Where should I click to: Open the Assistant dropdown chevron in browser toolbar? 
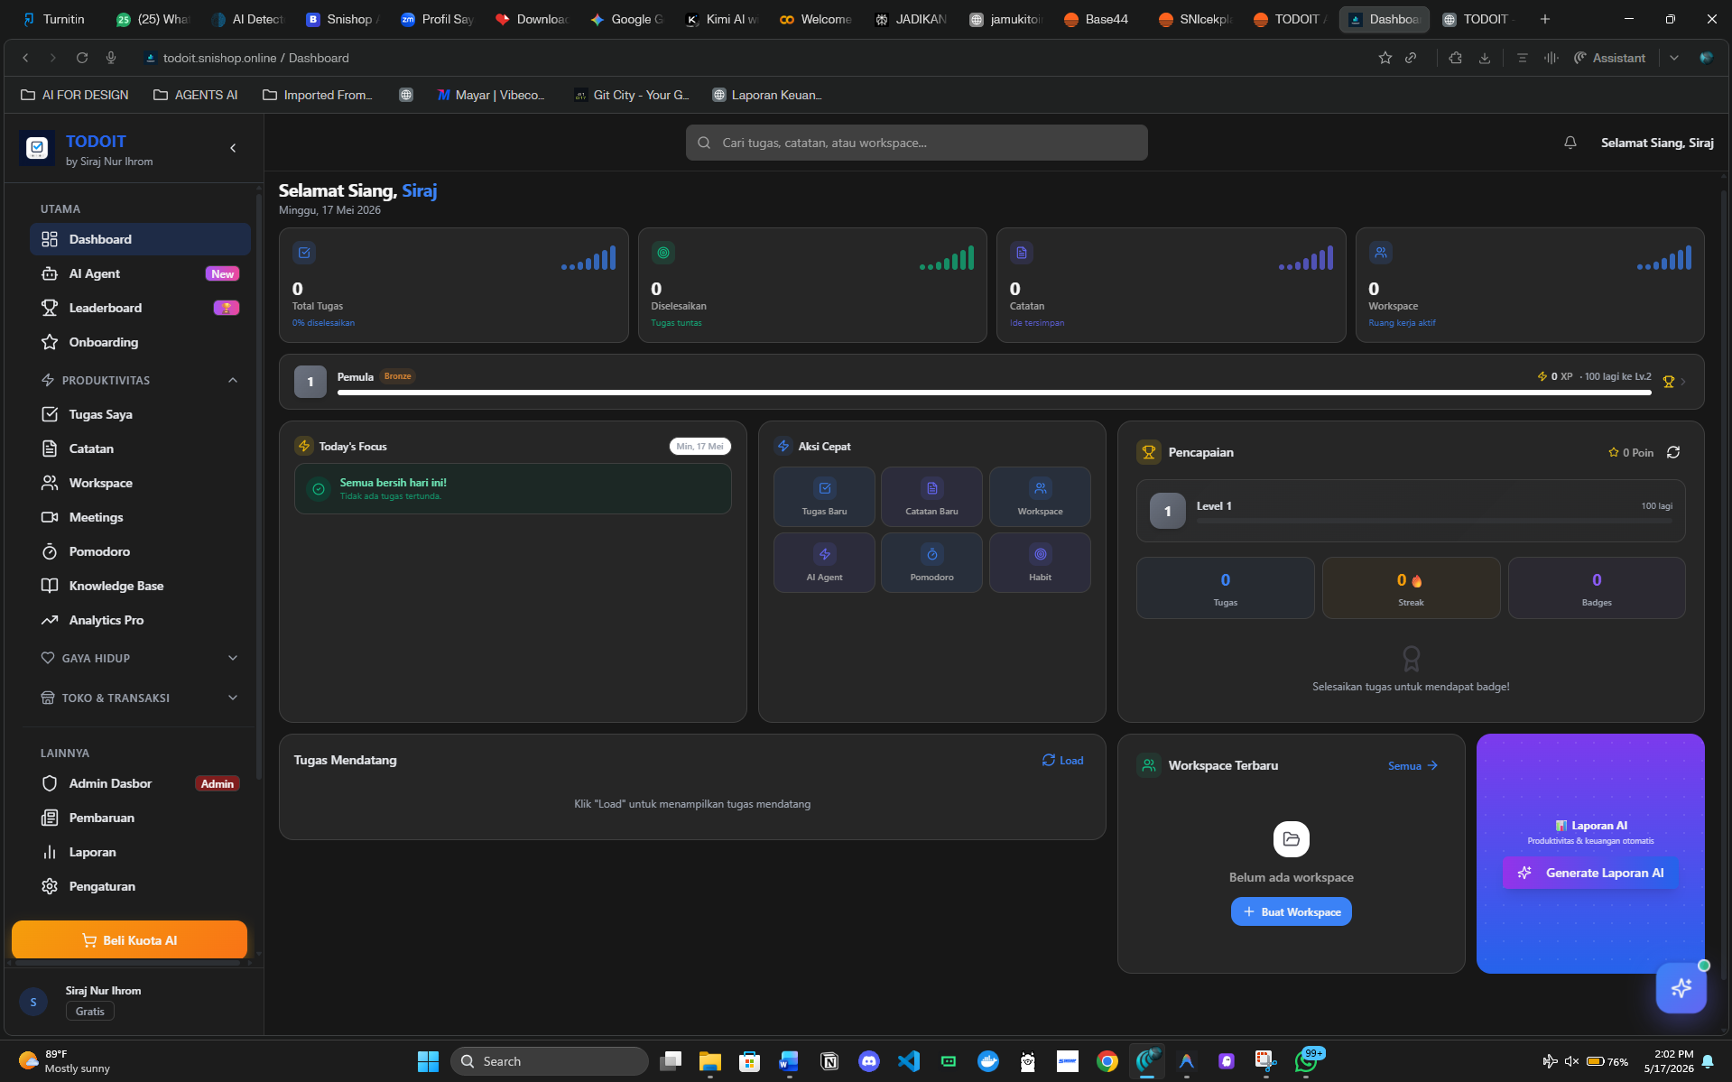point(1674,58)
